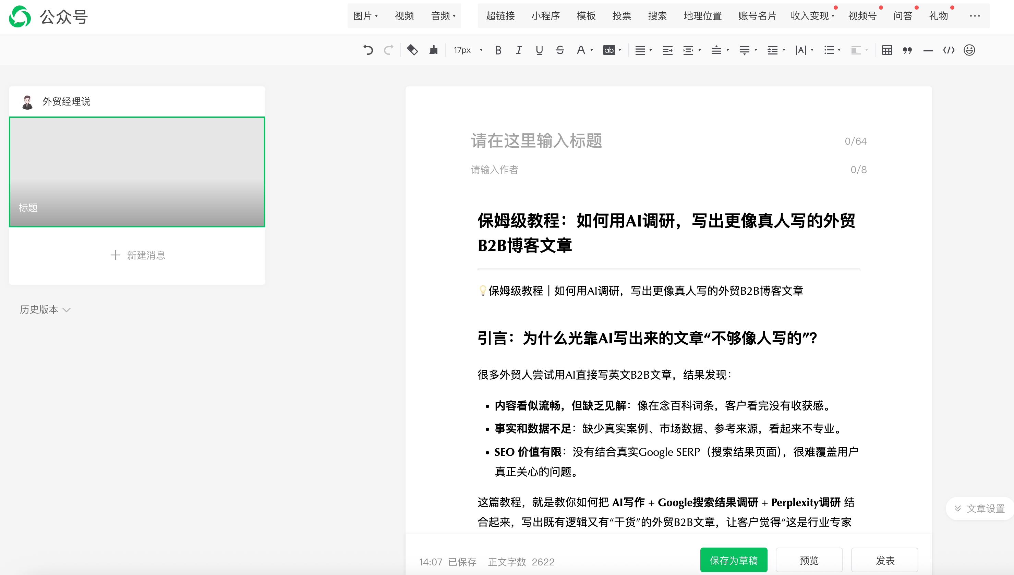Insert a table using the table icon

pos(887,50)
